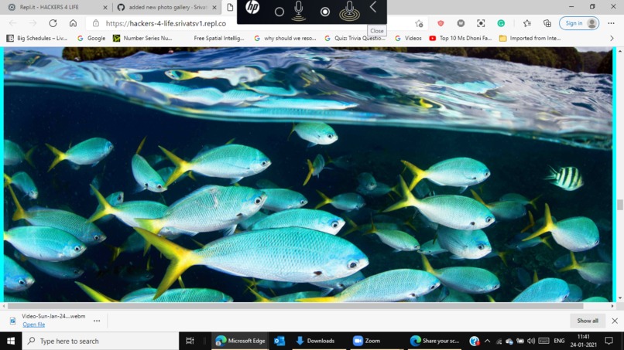Open Edge settings and more menu

(x=612, y=23)
